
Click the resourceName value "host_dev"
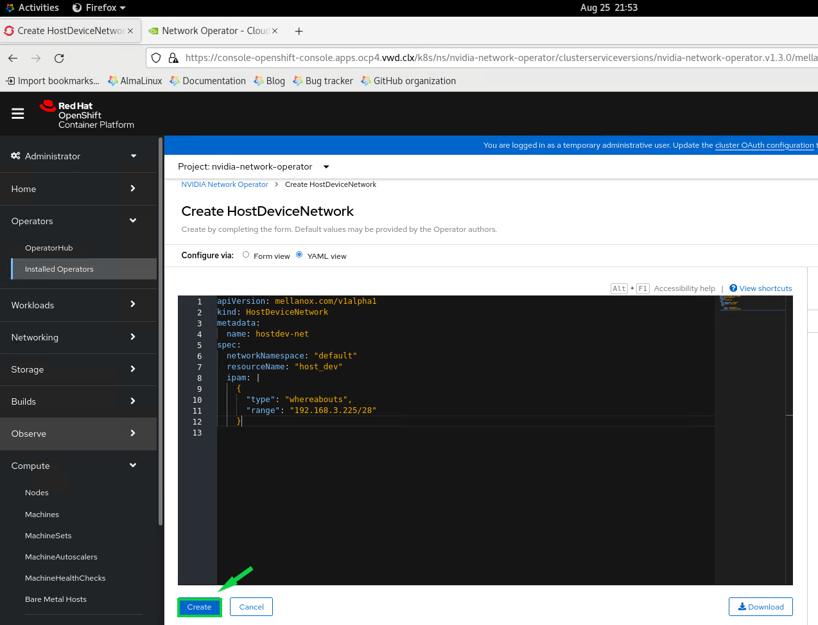click(318, 367)
